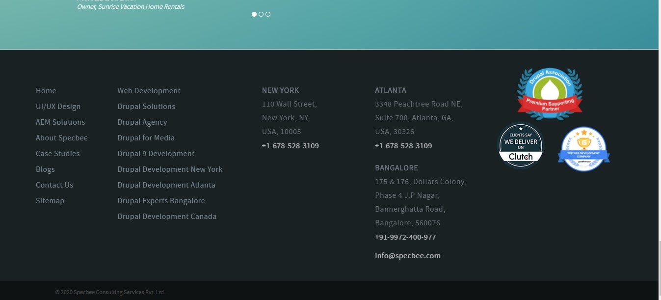Go to the Home footer link
The width and height of the screenshot is (661, 300).
(x=46, y=91)
